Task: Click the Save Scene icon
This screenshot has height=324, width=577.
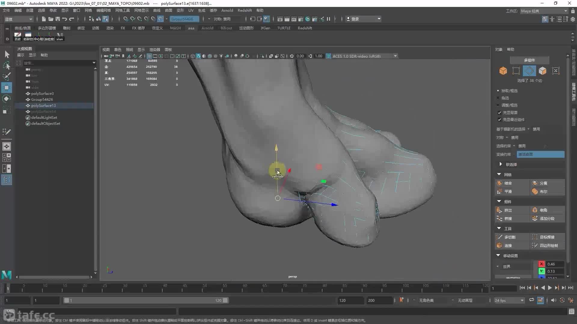Action: pyautogui.click(x=58, y=19)
